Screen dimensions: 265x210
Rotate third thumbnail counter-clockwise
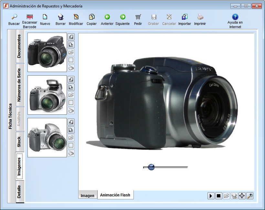pos(71,122)
